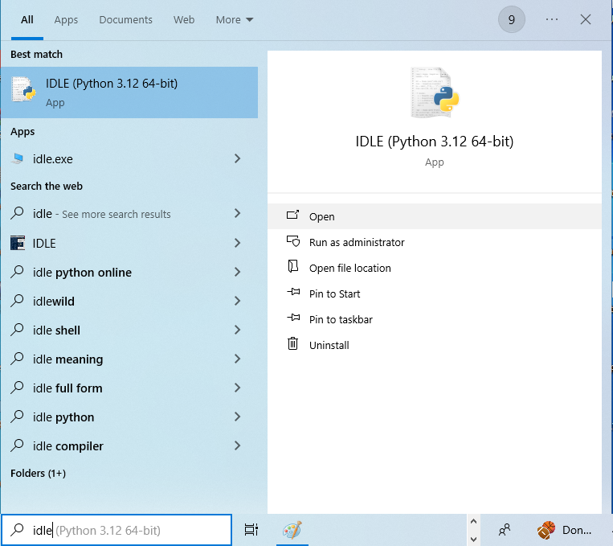This screenshot has height=546, width=613.
Task: Expand arrow for idle python suggestion
Action: (237, 417)
